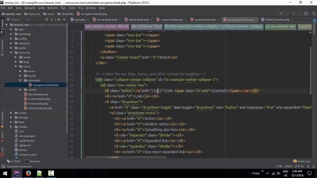Viewport: 317px width, 178px height.
Task: Collapse the views folder
Action: click(x=16, y=67)
